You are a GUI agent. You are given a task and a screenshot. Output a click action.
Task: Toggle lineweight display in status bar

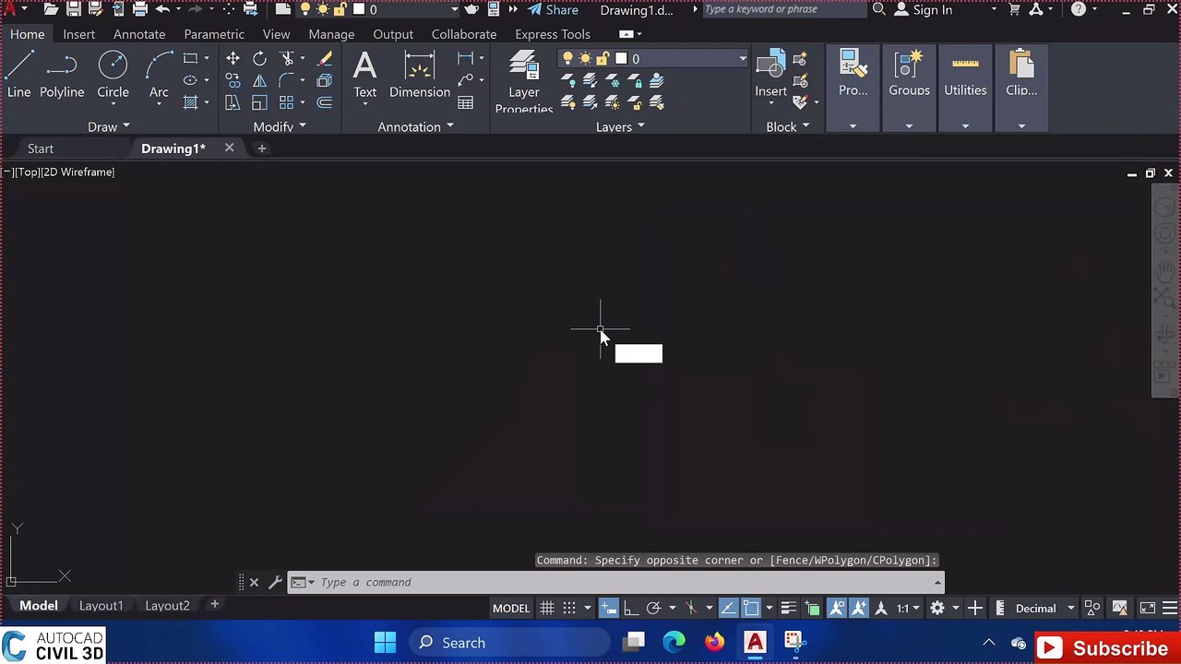click(788, 608)
